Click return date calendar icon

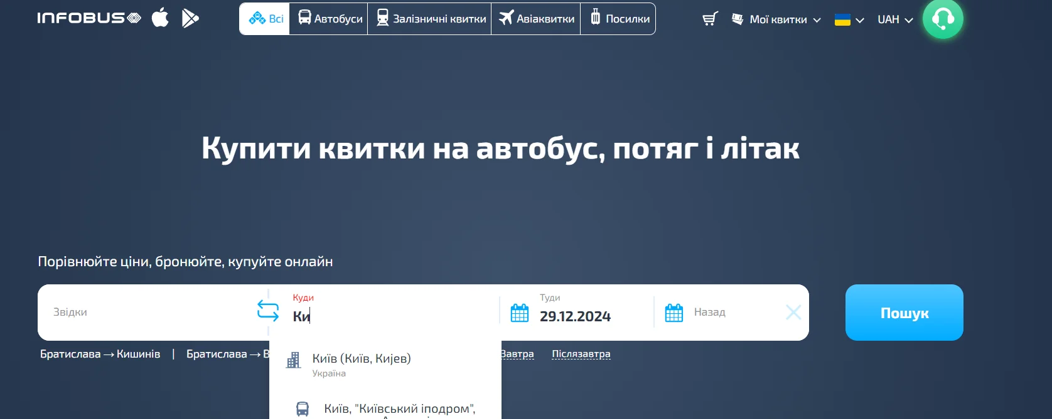click(x=674, y=313)
